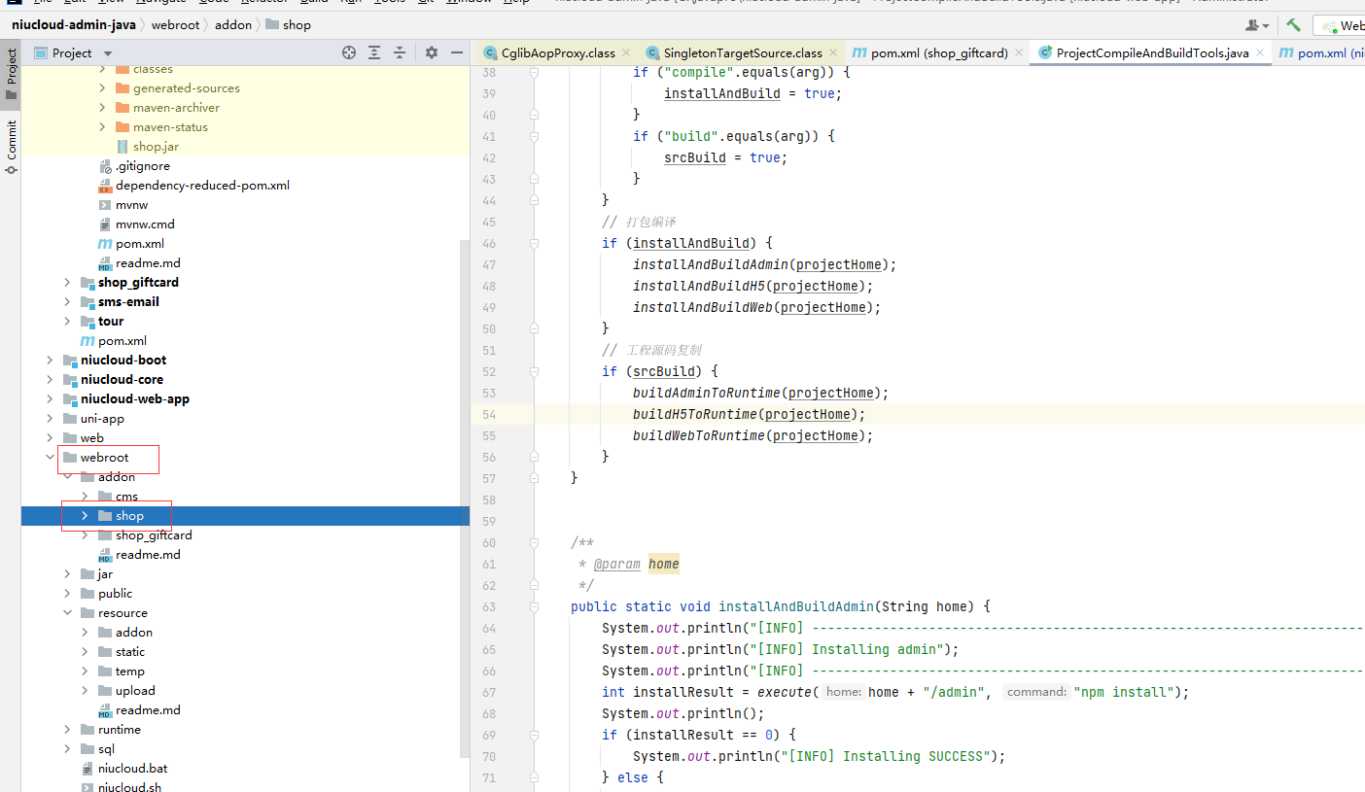
Task: Toggle the Project tool window sidebar button
Action: point(11,75)
